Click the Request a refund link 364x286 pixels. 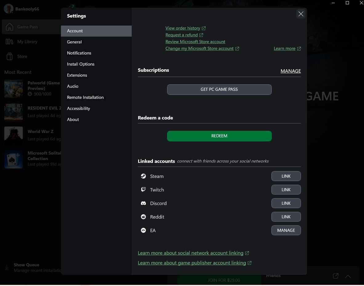click(x=182, y=35)
